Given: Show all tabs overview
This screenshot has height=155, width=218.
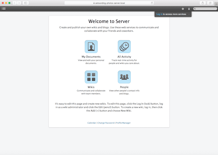Looking at the screenshot, I should tap(210, 3).
